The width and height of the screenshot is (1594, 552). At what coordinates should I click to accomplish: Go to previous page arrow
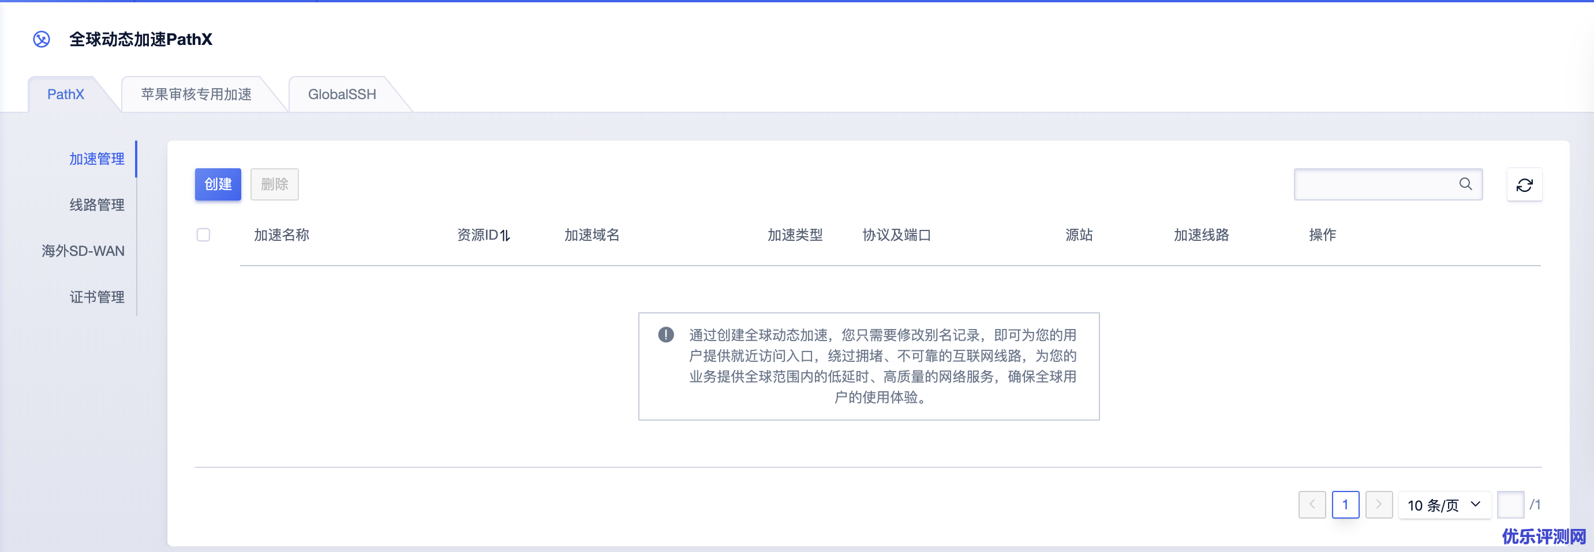point(1311,504)
